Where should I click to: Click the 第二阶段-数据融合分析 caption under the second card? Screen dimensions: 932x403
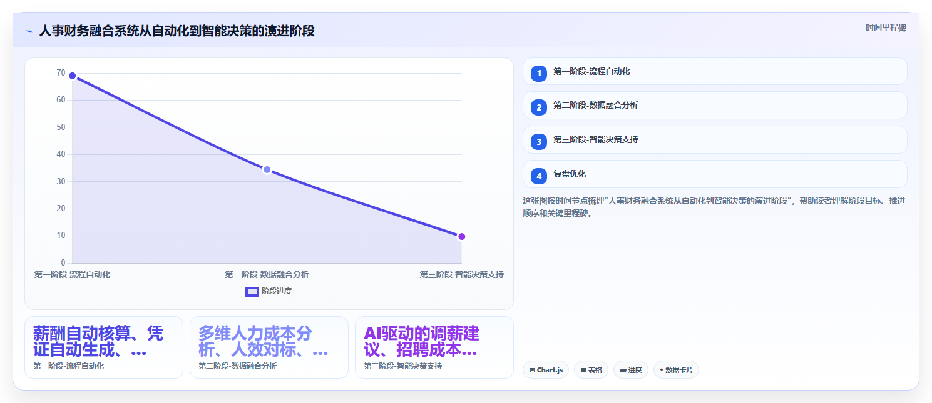click(x=238, y=366)
